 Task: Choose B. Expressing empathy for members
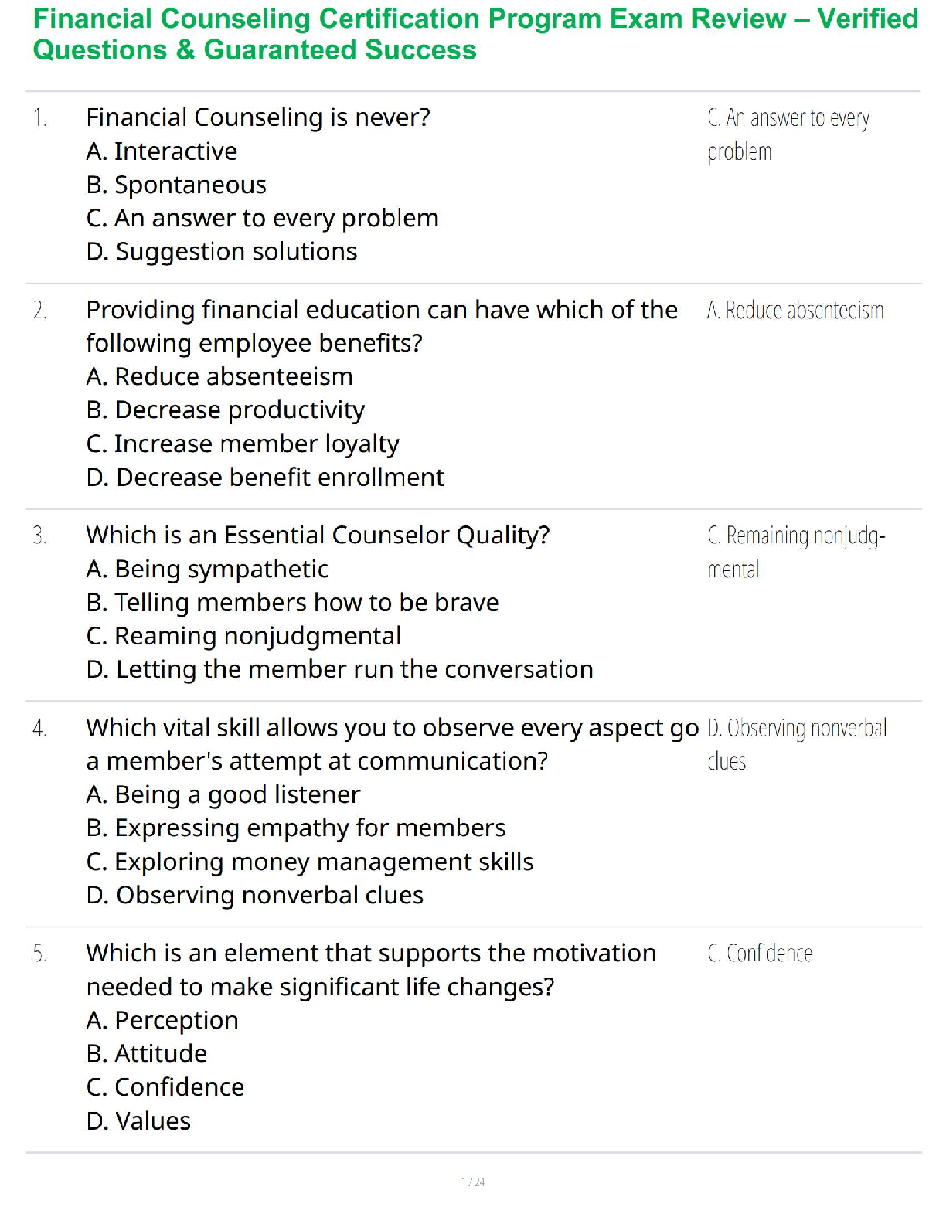coord(296,828)
